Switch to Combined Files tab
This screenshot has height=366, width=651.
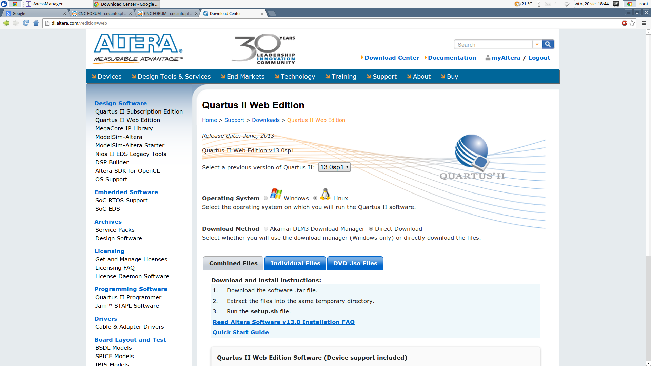click(x=233, y=263)
